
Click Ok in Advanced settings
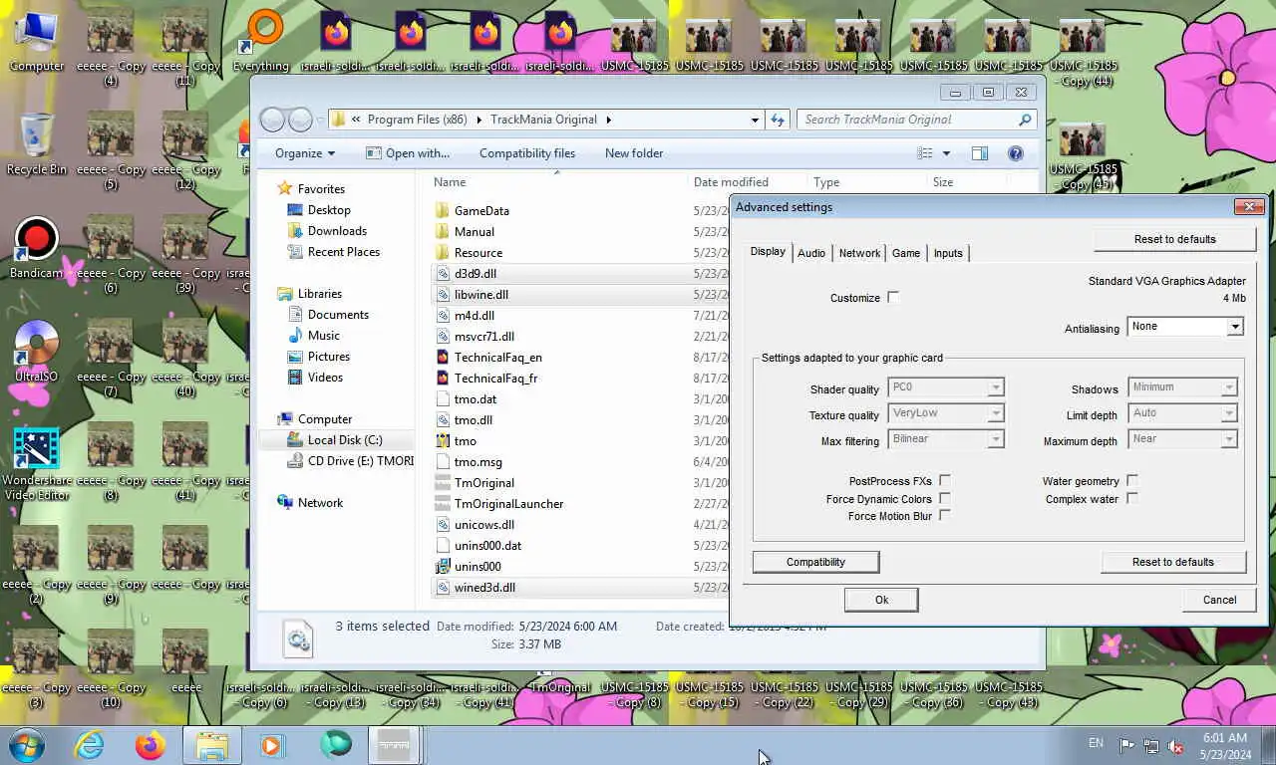881,600
